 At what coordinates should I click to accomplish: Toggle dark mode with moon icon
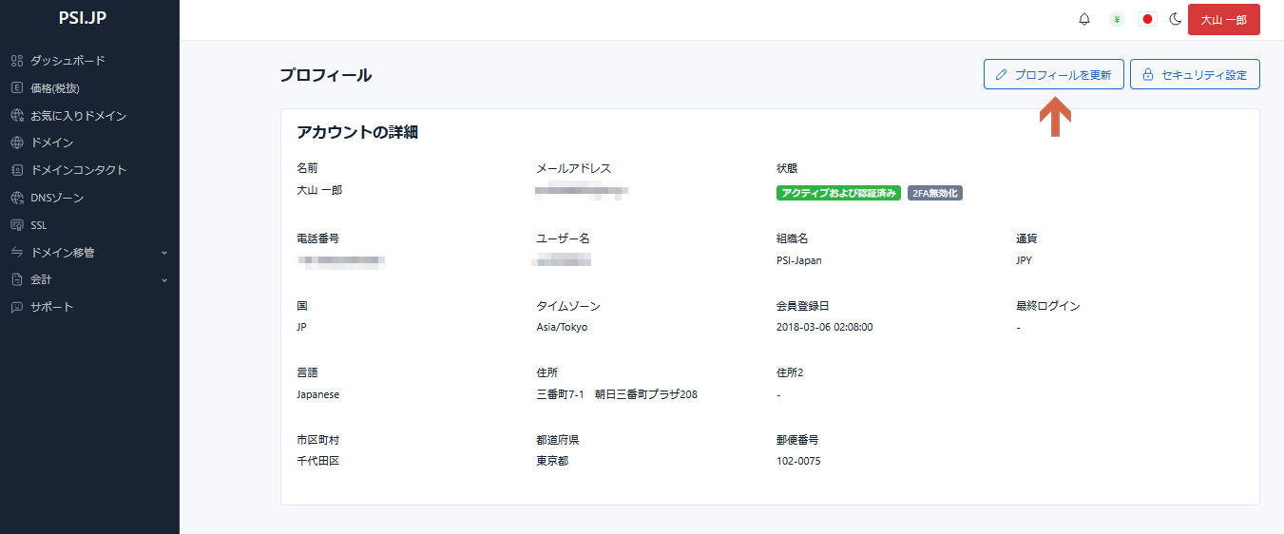point(1176,20)
